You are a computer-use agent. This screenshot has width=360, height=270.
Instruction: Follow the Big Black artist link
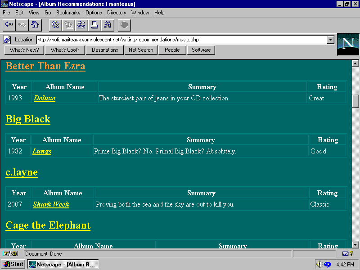coord(28,119)
